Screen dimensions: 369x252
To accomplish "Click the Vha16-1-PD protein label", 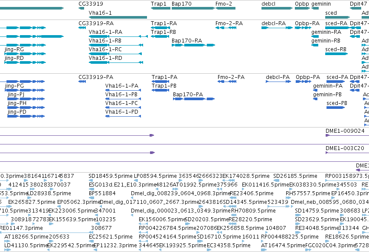I will pos(122,112).
